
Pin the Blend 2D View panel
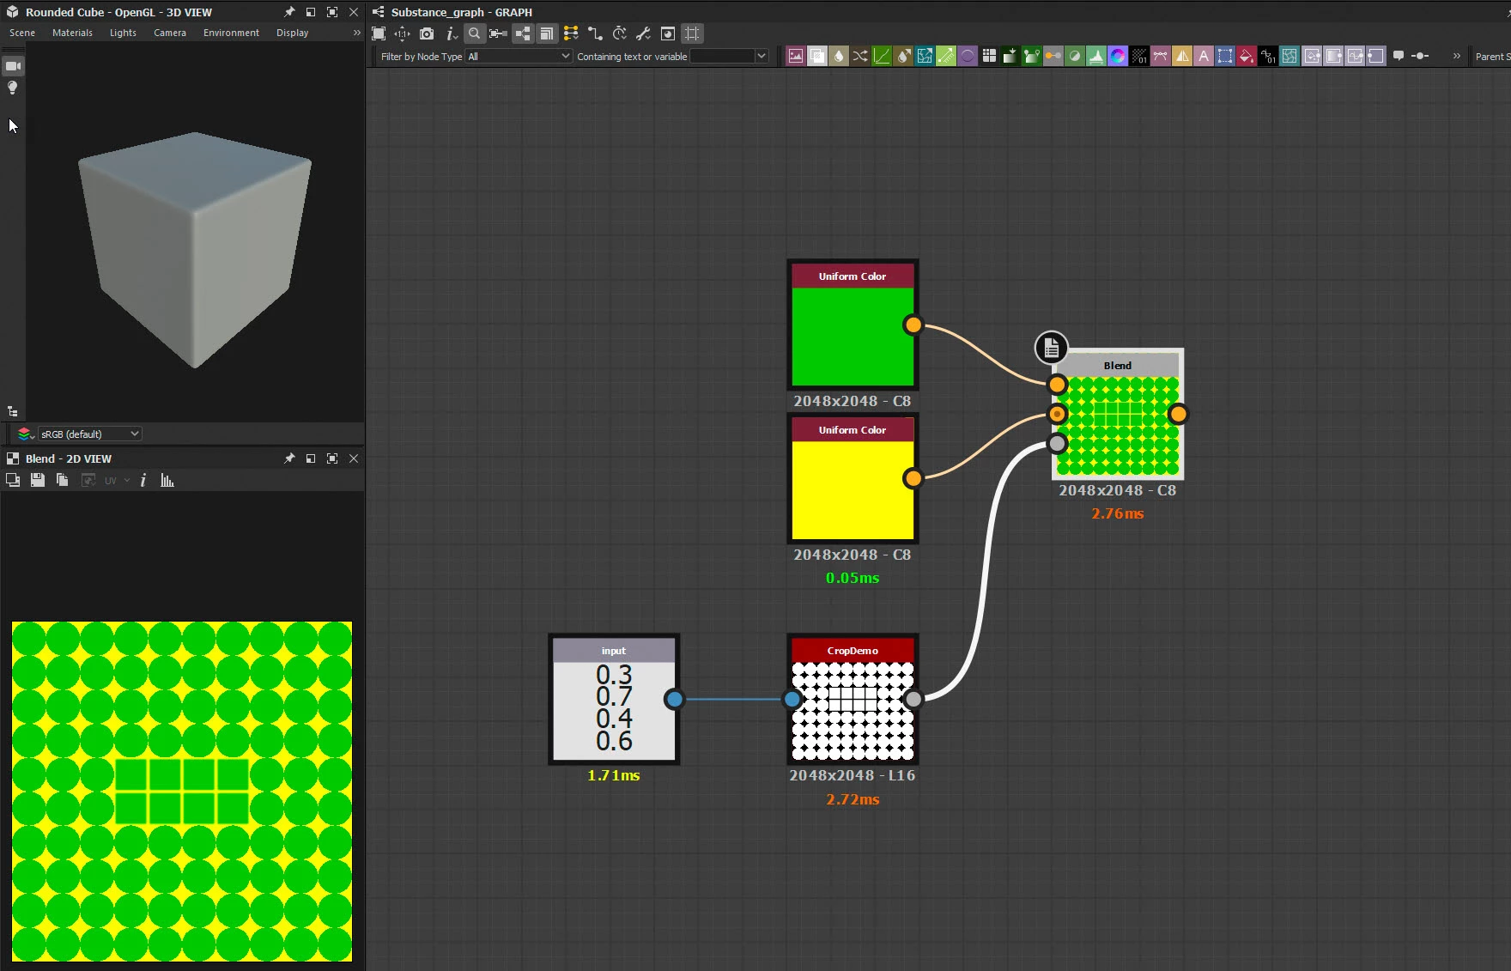click(x=289, y=458)
